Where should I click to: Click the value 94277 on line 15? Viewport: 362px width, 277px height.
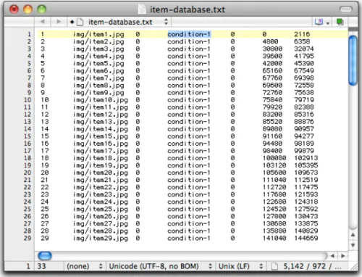coord(304,136)
